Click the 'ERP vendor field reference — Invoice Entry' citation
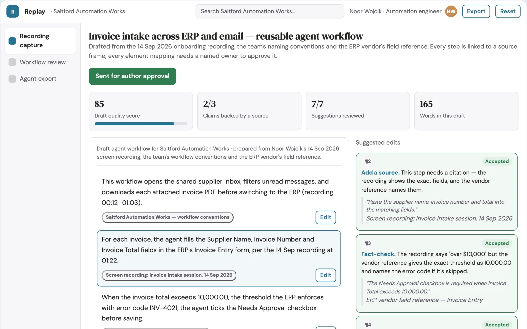The width and height of the screenshot is (527, 329). 424,300
